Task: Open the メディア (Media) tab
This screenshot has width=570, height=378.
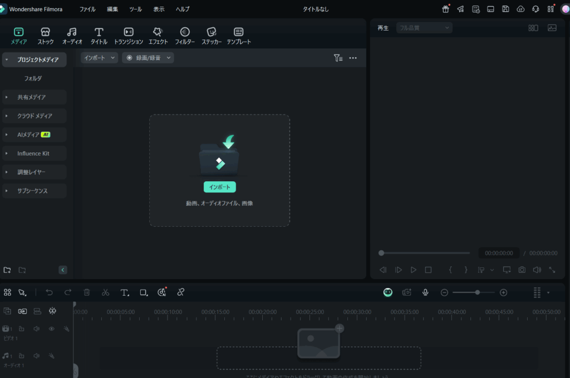Action: pos(18,36)
